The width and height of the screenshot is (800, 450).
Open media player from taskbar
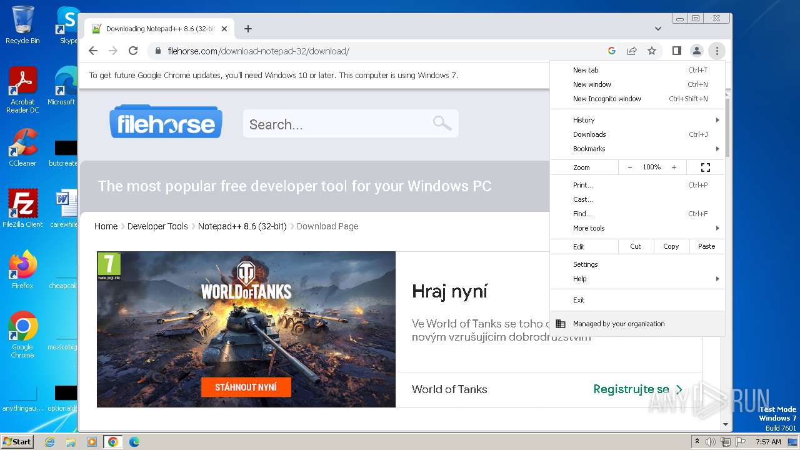92,442
